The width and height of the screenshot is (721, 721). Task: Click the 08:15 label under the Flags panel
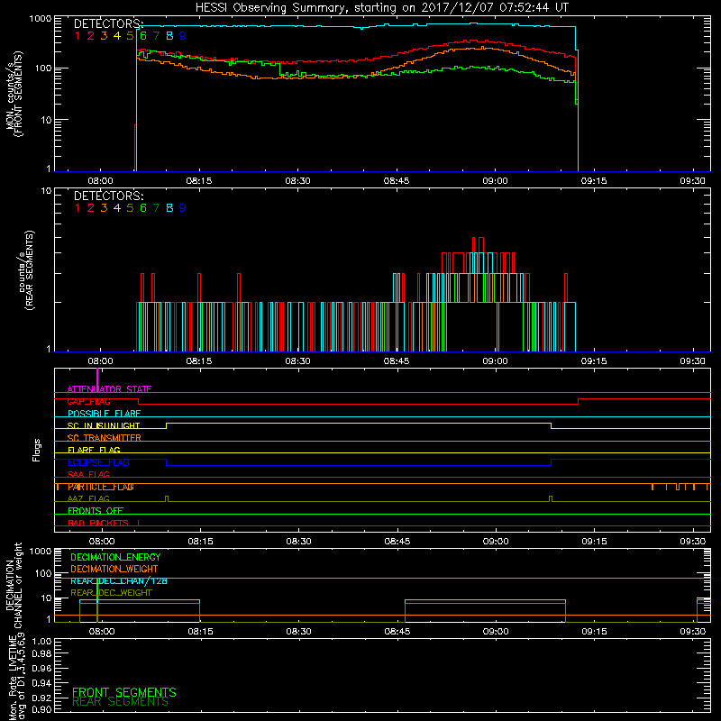tap(200, 542)
